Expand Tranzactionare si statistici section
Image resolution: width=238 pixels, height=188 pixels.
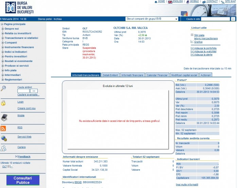click(3, 38)
